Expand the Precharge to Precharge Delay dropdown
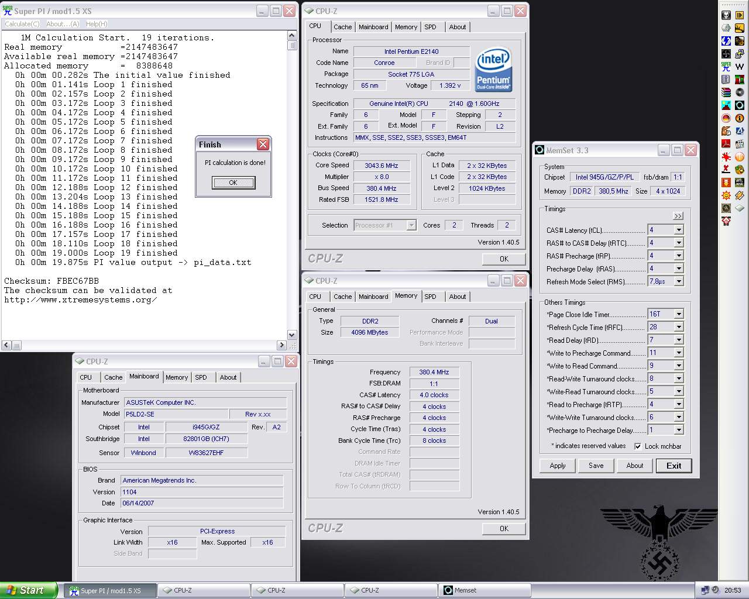This screenshot has height=599, width=749. tap(679, 430)
